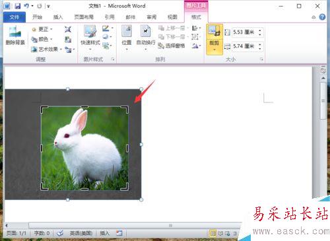Image resolution: width=330 pixels, height=241 pixels.
Task: Toggle the ruler button above vertical scrollbar
Action: [x=323, y=71]
